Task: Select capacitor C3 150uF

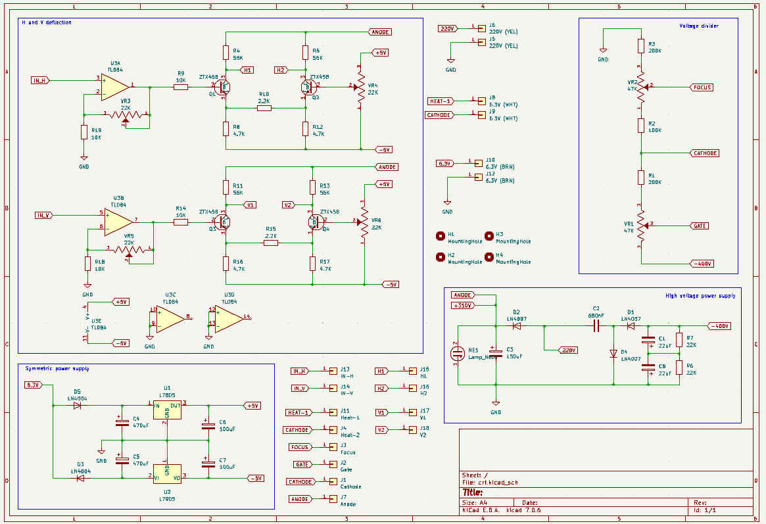Action: click(496, 352)
